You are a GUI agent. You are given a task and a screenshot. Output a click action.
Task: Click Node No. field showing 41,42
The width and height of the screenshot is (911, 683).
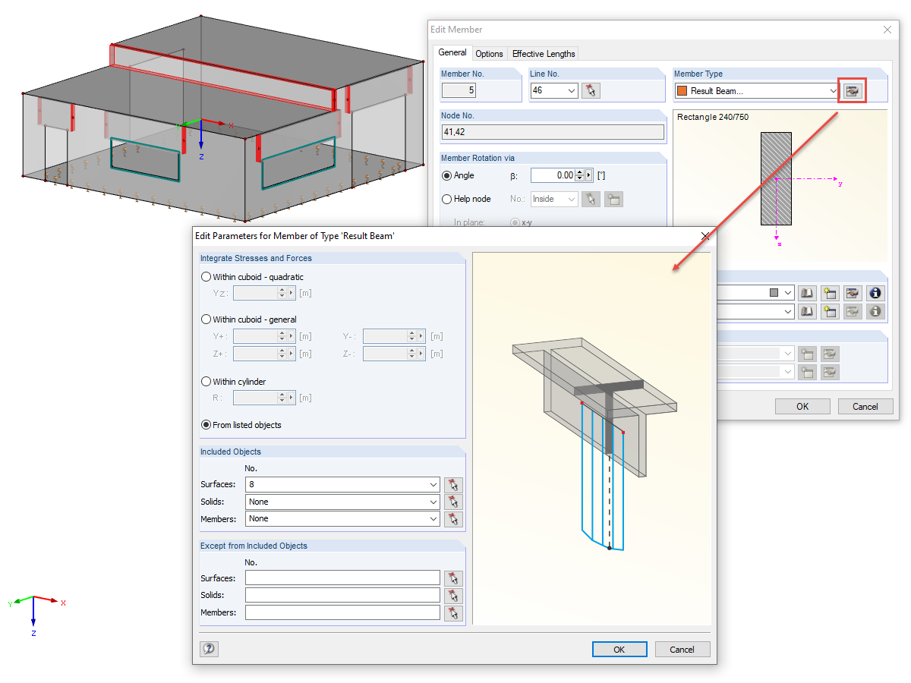click(x=553, y=132)
